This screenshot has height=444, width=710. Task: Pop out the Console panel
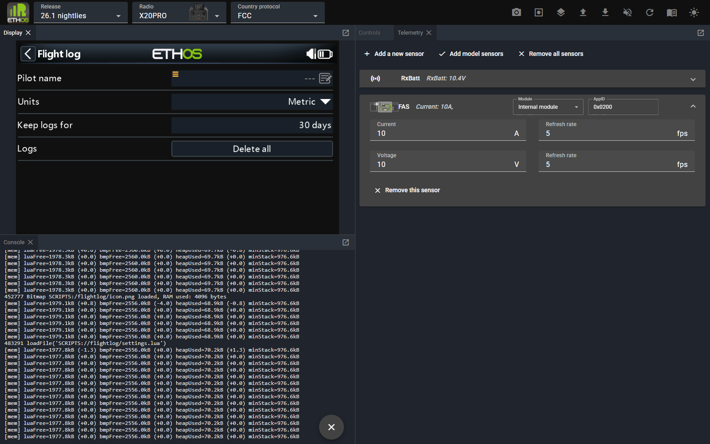pos(346,242)
